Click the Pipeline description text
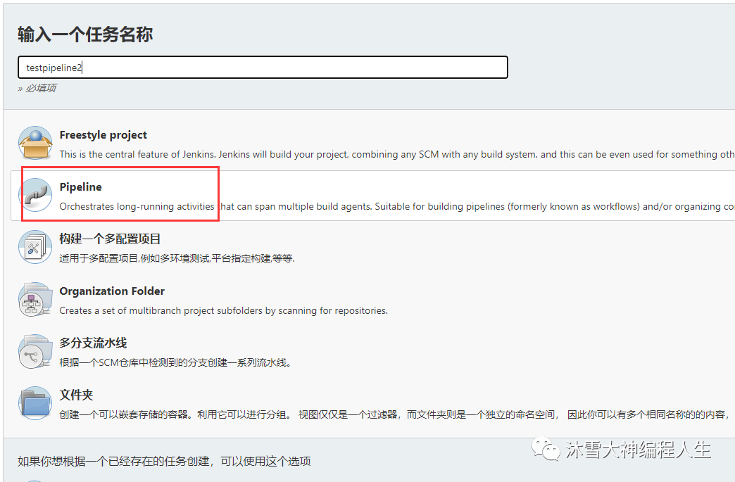Screen dimensions: 735x482 click(x=397, y=207)
